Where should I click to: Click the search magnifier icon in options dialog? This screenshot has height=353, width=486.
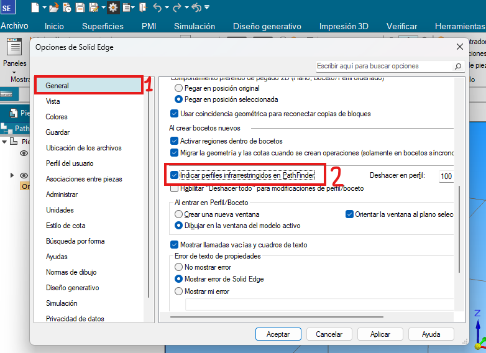pyautogui.click(x=458, y=66)
